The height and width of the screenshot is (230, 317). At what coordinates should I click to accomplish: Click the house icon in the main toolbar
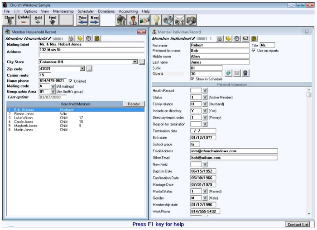click(x=121, y=20)
